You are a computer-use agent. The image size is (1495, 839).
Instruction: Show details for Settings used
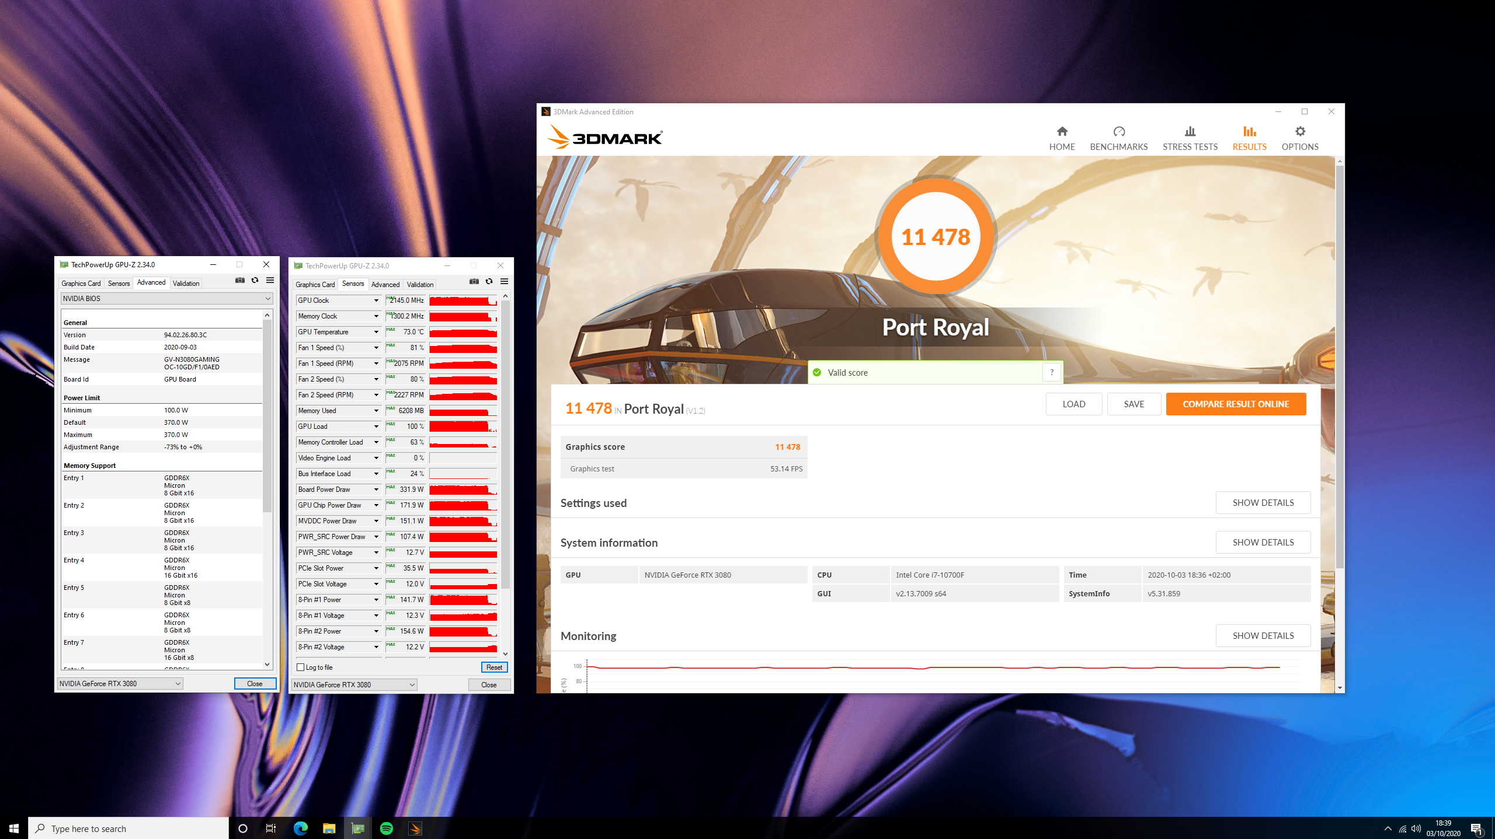(1263, 502)
